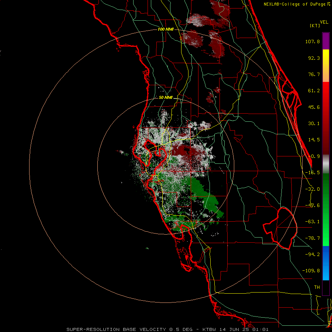Pick the gray near-zero segment of the color bar
Screen dimensions: 332x332
click(326, 164)
